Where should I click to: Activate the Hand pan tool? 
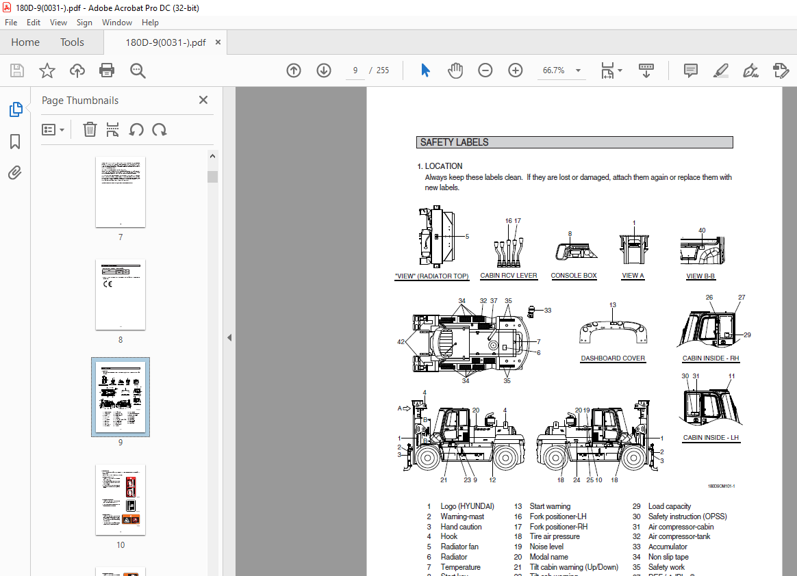point(455,70)
